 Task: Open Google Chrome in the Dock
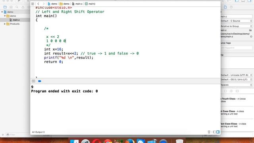point(108,141)
